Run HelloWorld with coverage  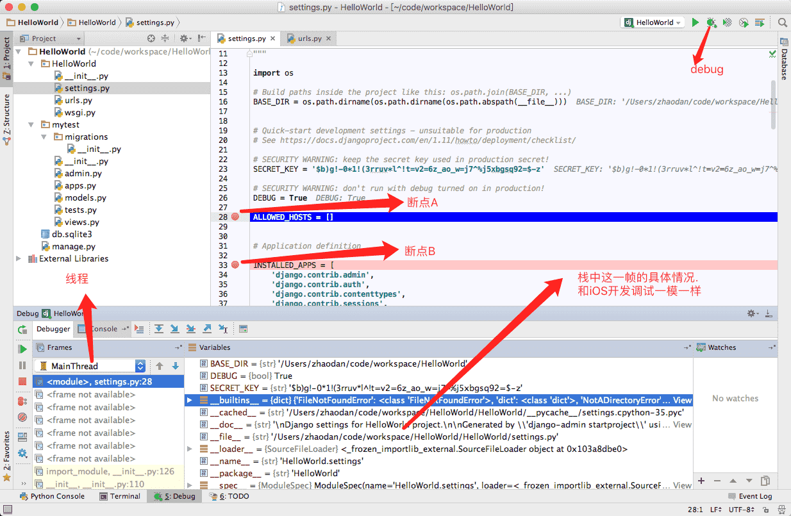pyautogui.click(x=728, y=22)
